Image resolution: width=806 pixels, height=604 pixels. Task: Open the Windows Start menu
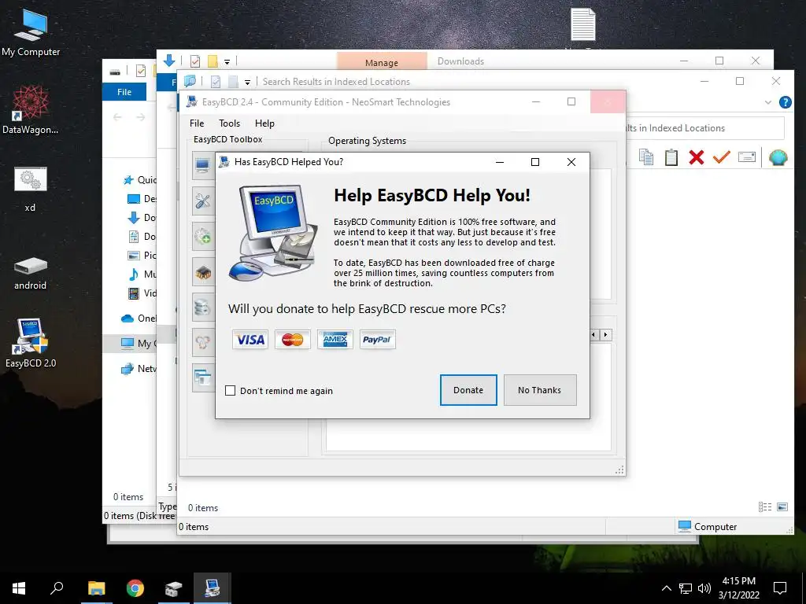pos(19,588)
